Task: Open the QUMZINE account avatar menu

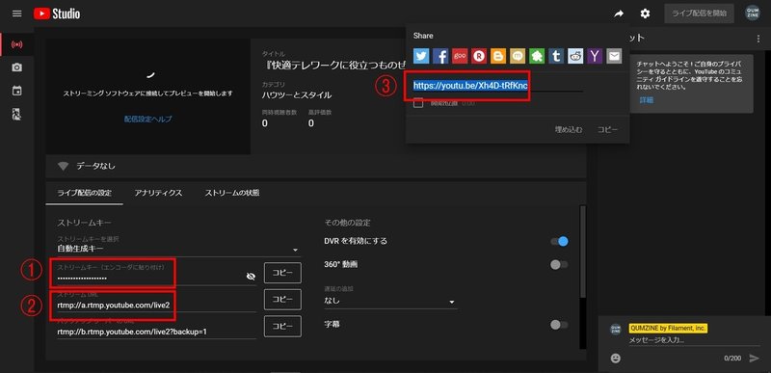Action: 752,13
